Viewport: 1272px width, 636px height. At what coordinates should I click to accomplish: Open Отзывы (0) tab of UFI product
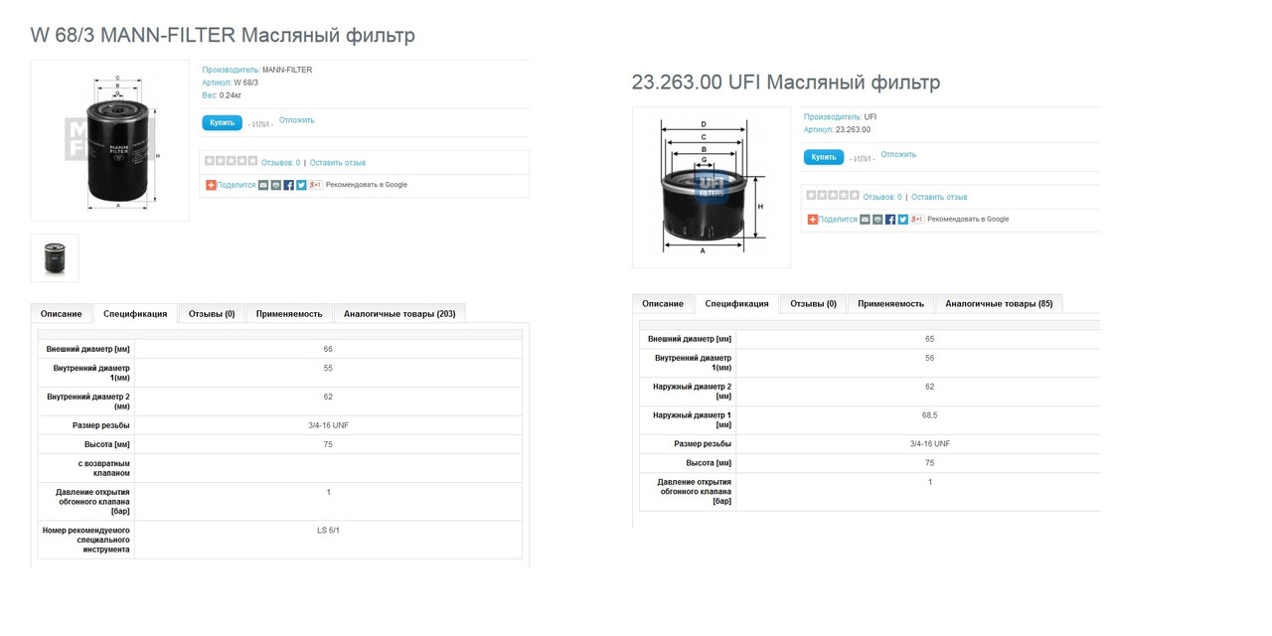tap(813, 304)
